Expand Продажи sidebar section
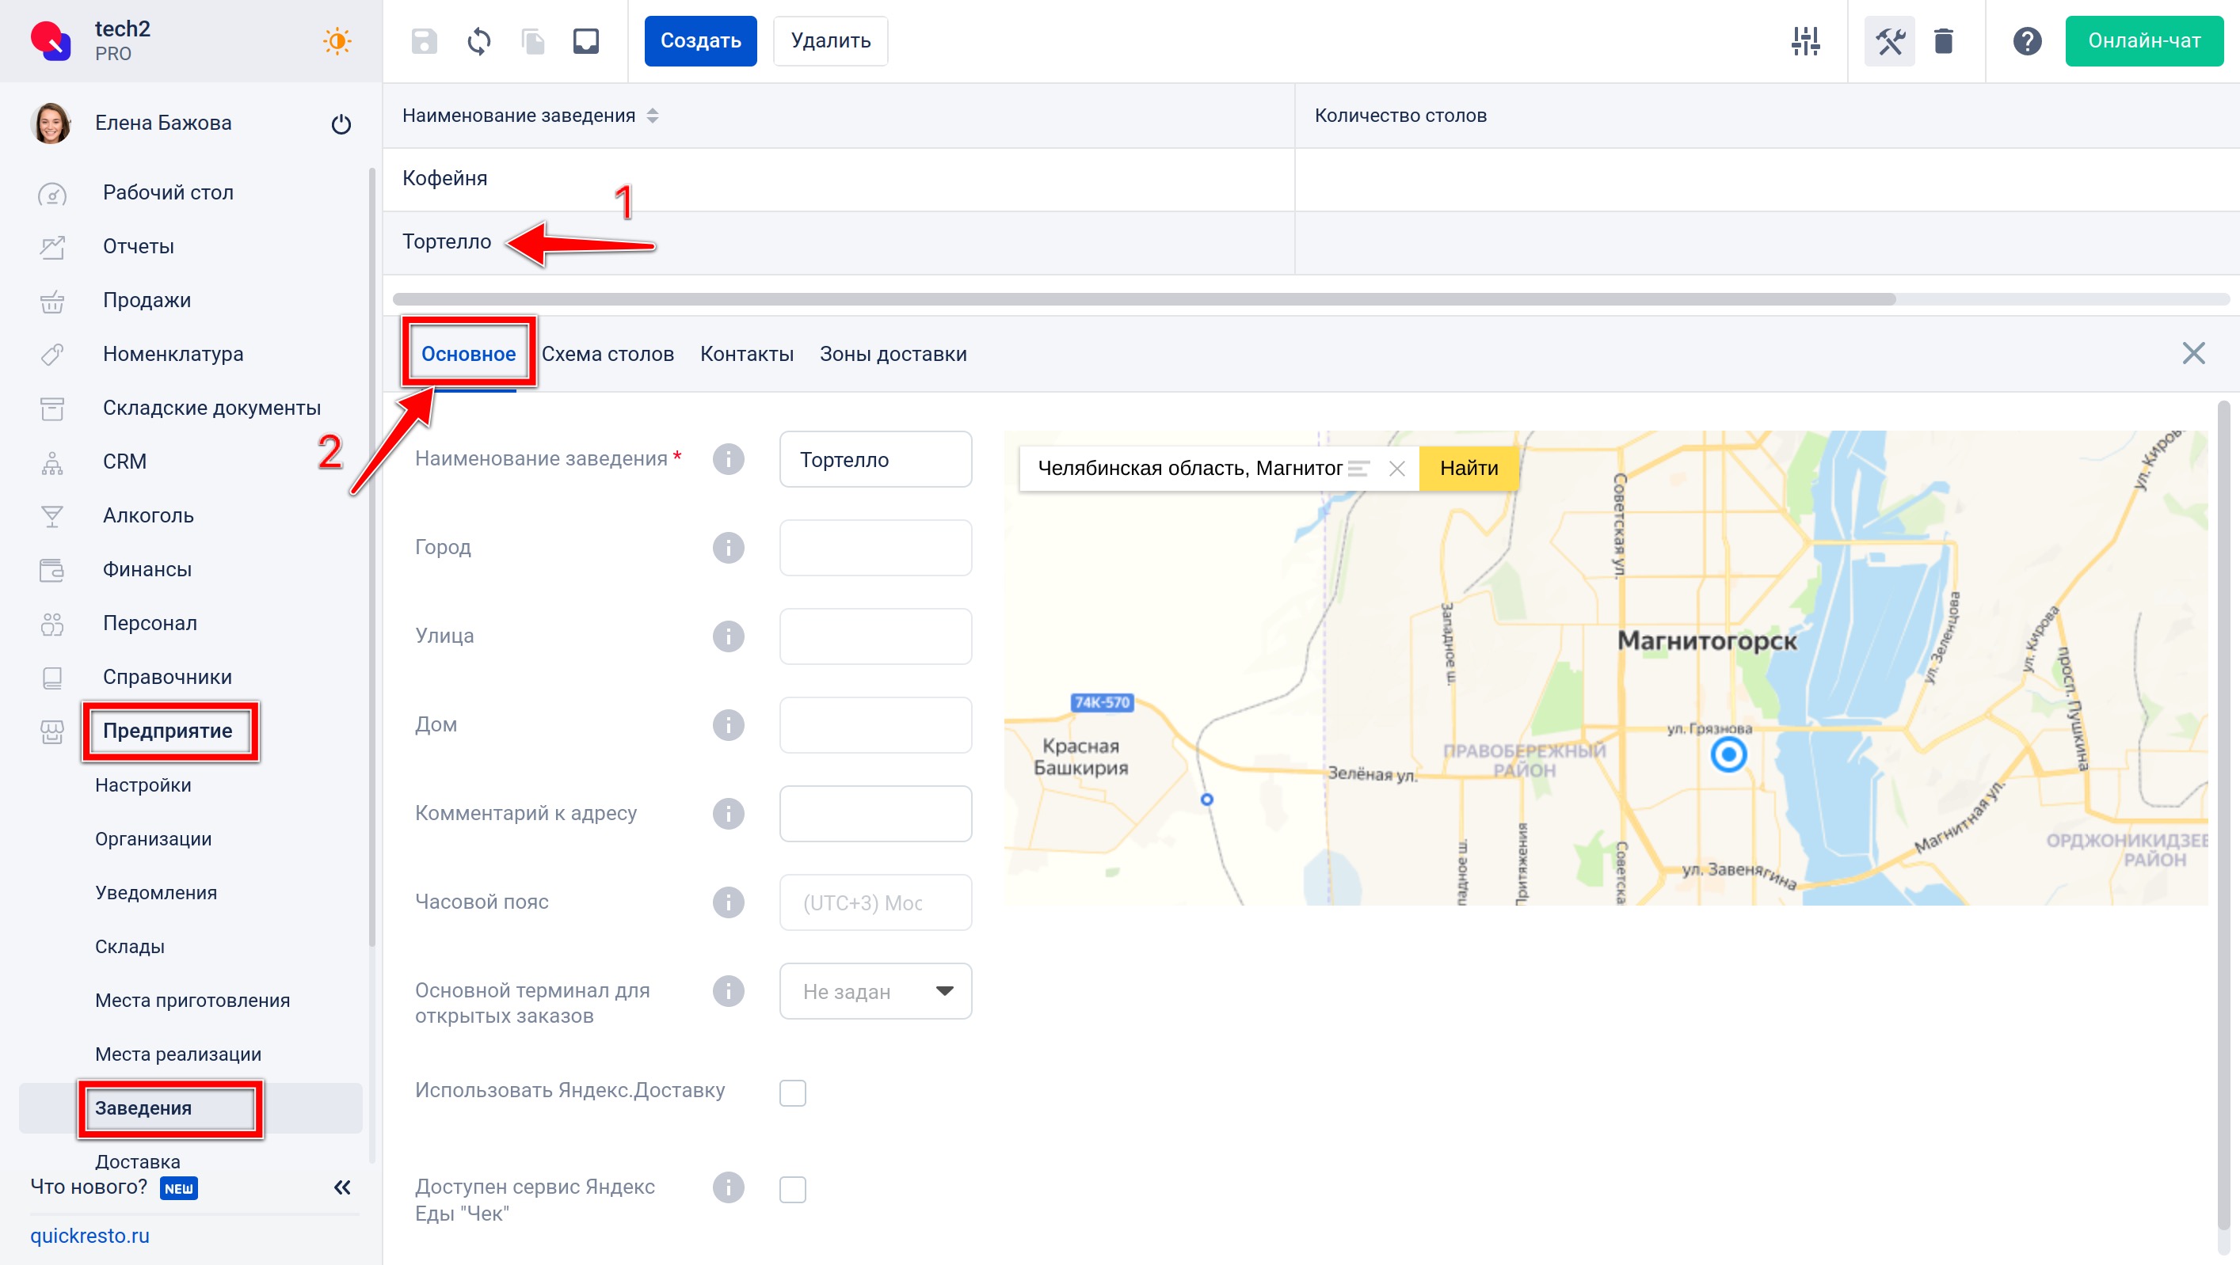Image resolution: width=2240 pixels, height=1265 pixels. (x=147, y=301)
